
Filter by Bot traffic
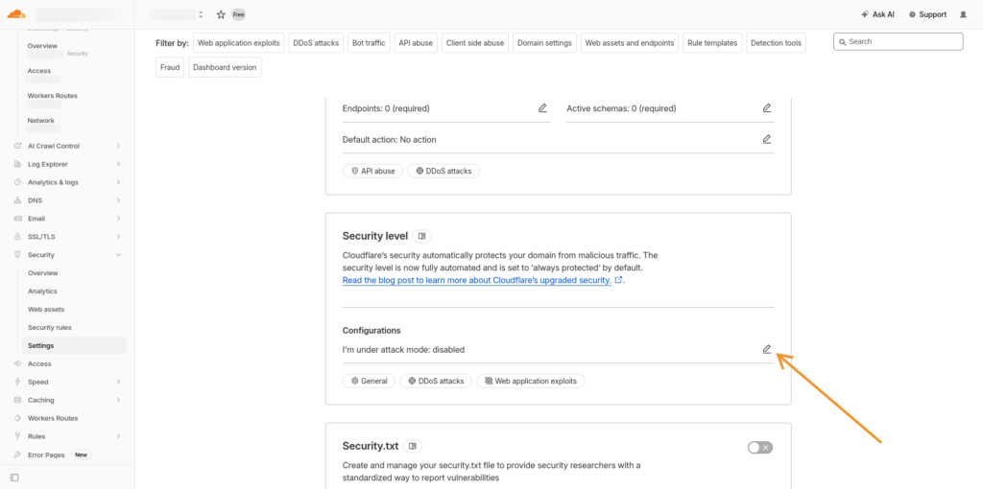369,42
